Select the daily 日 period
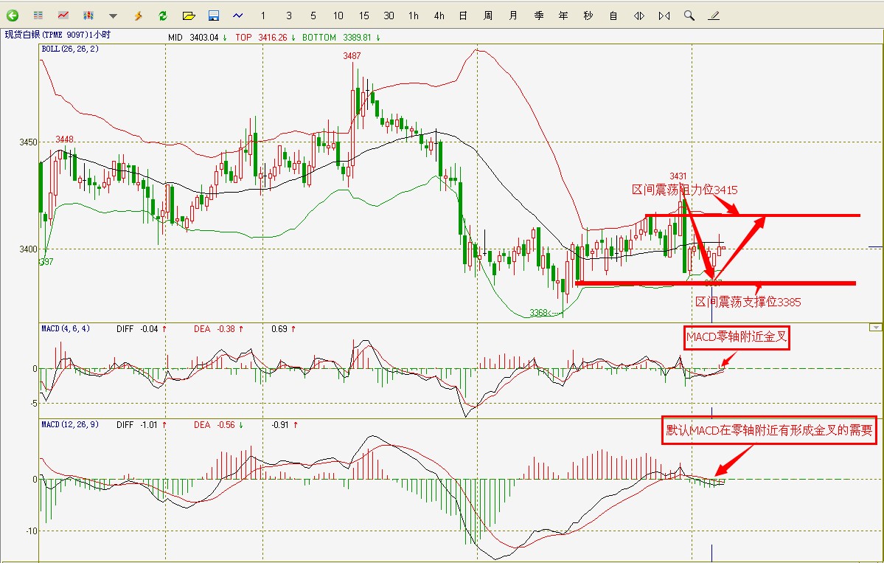The height and width of the screenshot is (563, 884). [x=463, y=15]
